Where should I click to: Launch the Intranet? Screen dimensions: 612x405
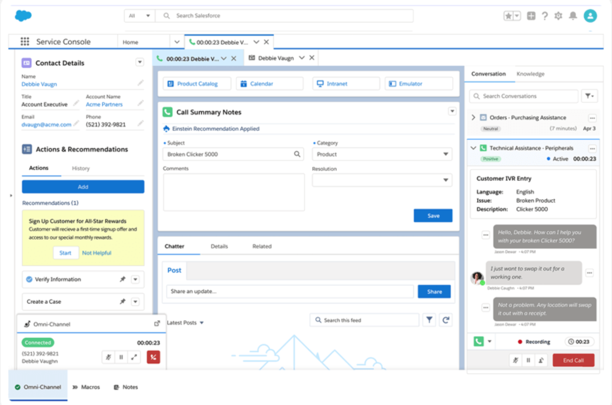345,83
